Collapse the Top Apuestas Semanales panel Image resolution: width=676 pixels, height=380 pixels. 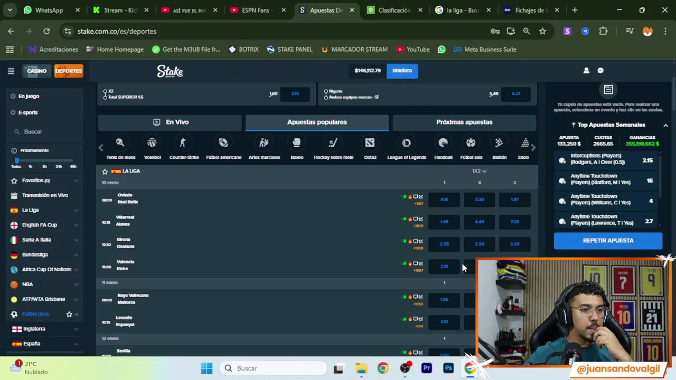665,125
